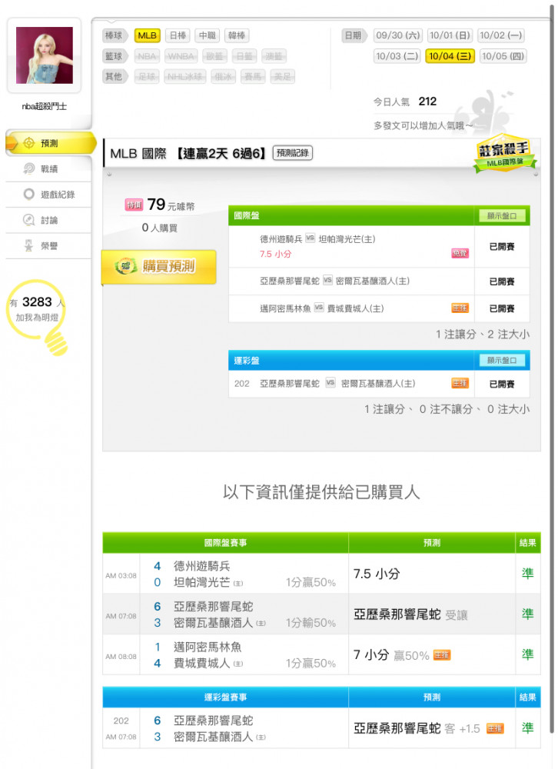Choose date 10/04 (三)
The width and height of the screenshot is (558, 769).
point(450,56)
